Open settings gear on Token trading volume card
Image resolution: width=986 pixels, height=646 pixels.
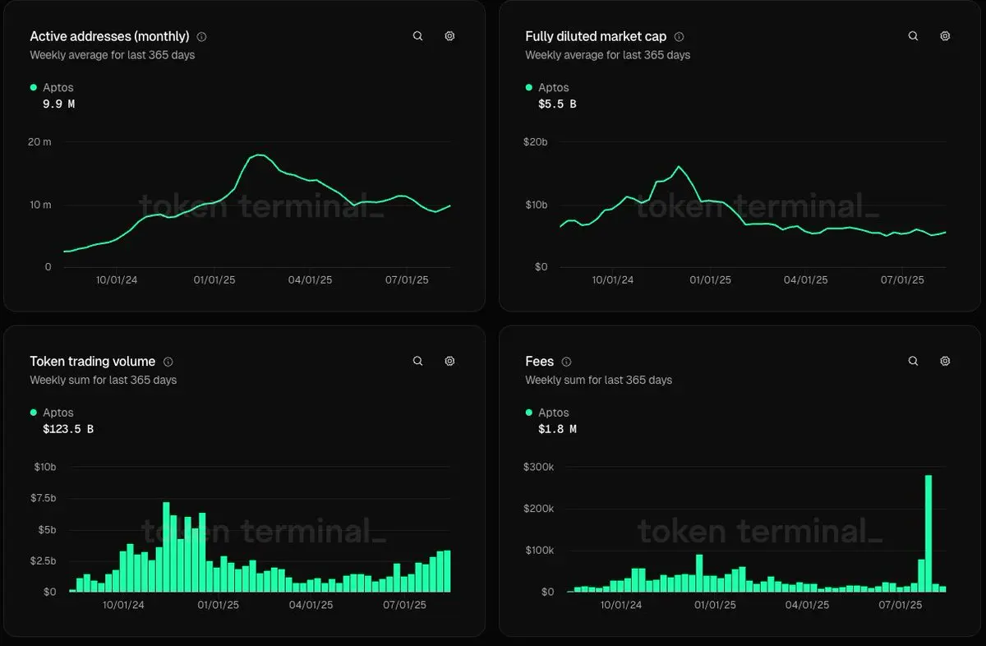449,361
